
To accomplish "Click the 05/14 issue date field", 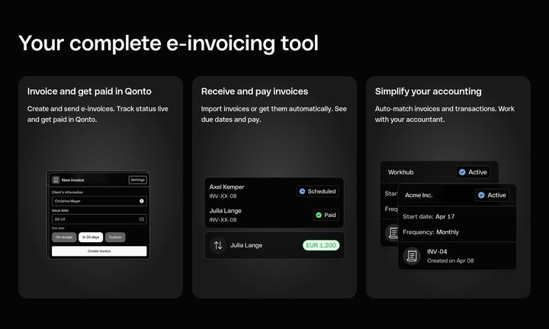I will pos(99,219).
